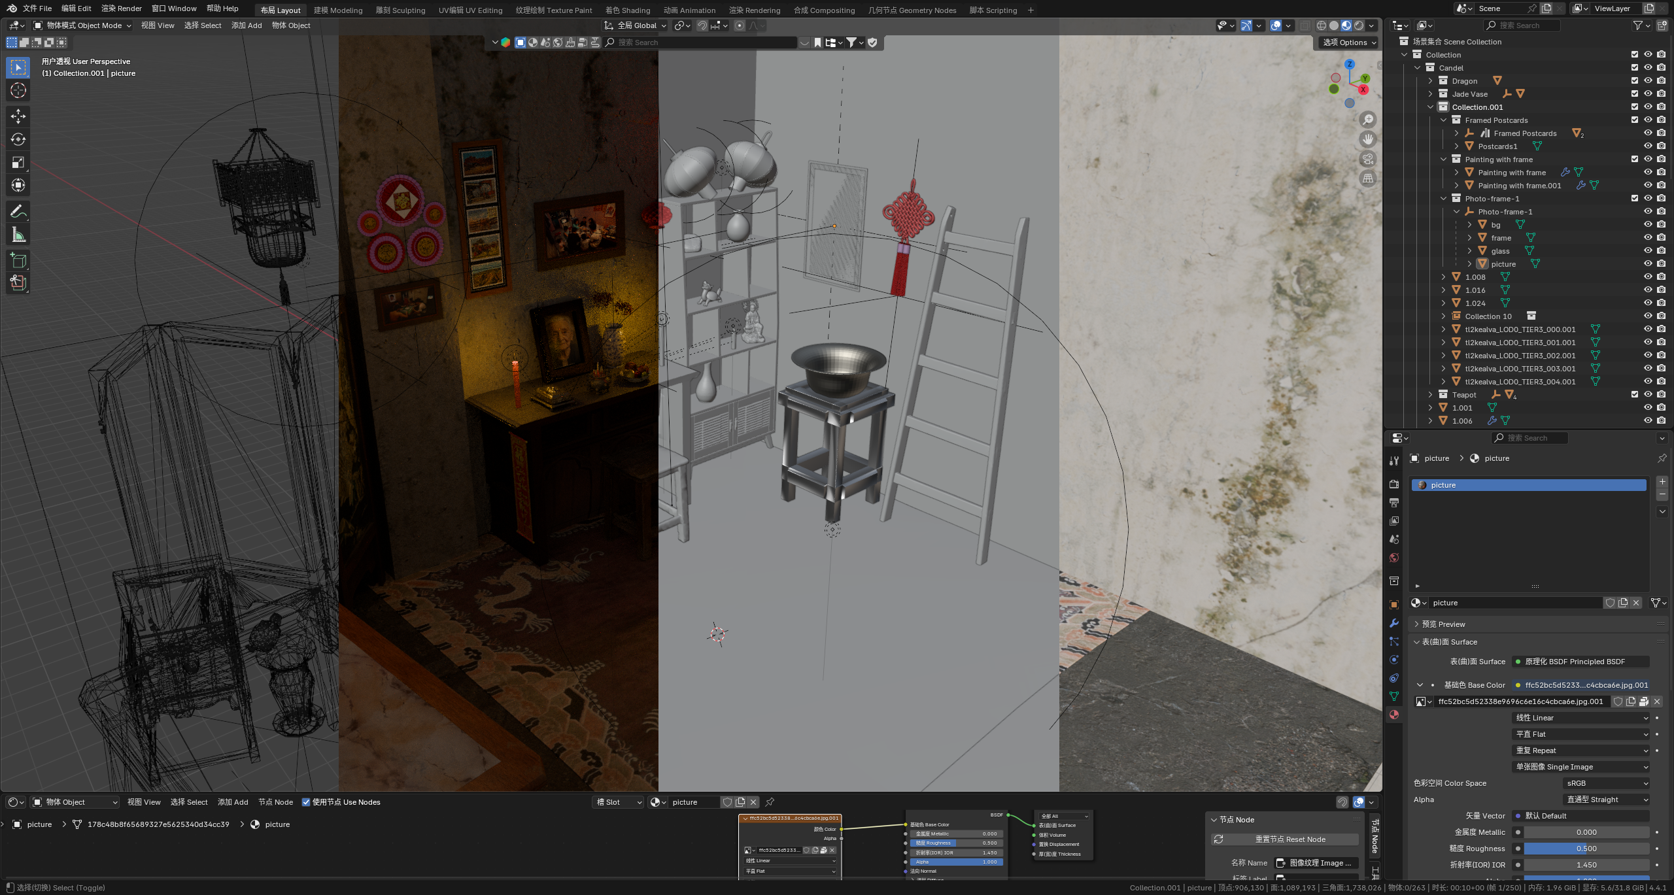Screen dimensions: 1674x895
Task: Click the Reset Node button
Action: coord(1285,839)
